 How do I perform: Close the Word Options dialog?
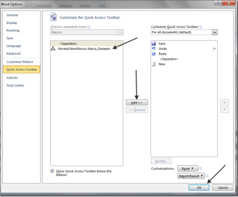point(229,3)
